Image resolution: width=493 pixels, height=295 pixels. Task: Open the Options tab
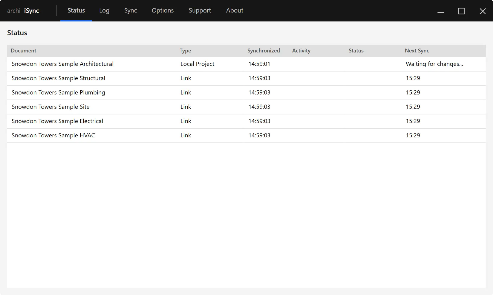[x=163, y=10]
